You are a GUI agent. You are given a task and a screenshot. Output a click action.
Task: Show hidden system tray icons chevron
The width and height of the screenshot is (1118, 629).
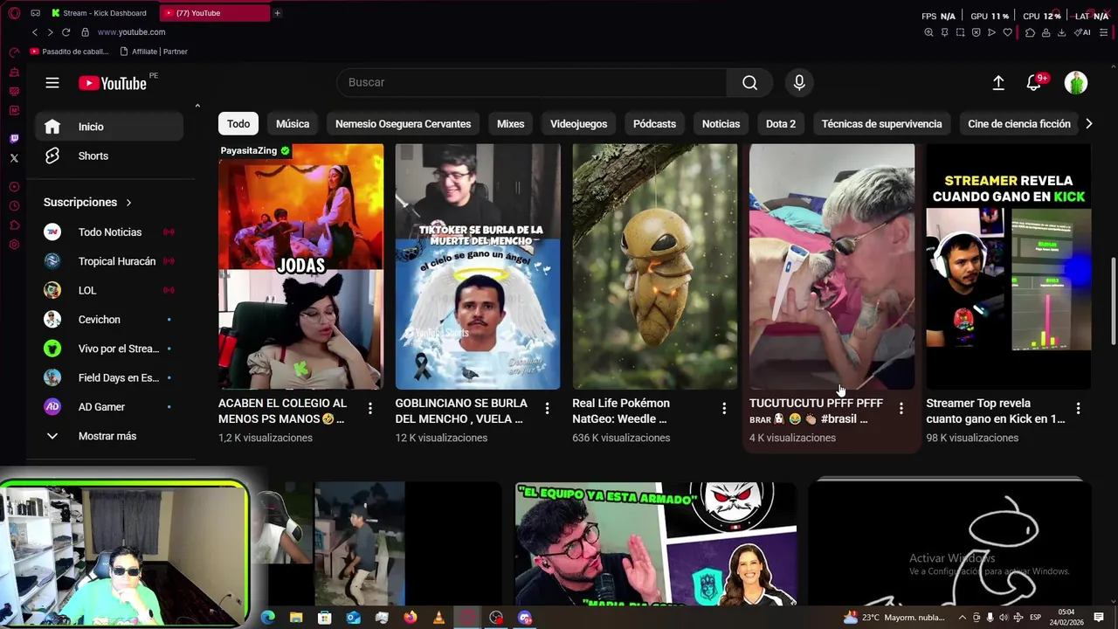(x=963, y=618)
